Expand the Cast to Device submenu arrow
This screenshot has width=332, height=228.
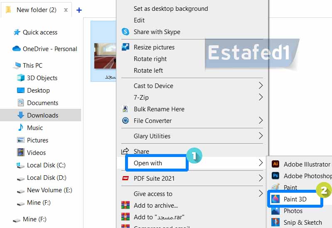tap(261, 86)
